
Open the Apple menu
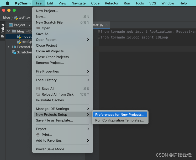(x=7, y=3)
